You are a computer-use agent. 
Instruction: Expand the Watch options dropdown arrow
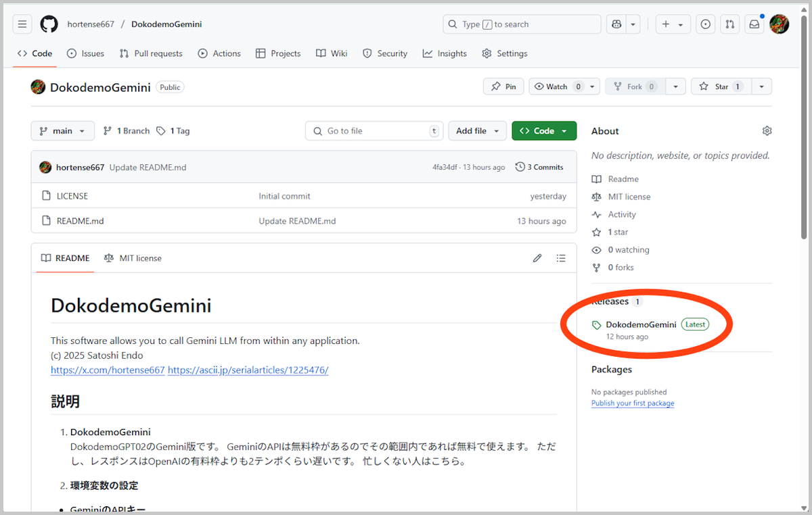coord(593,87)
